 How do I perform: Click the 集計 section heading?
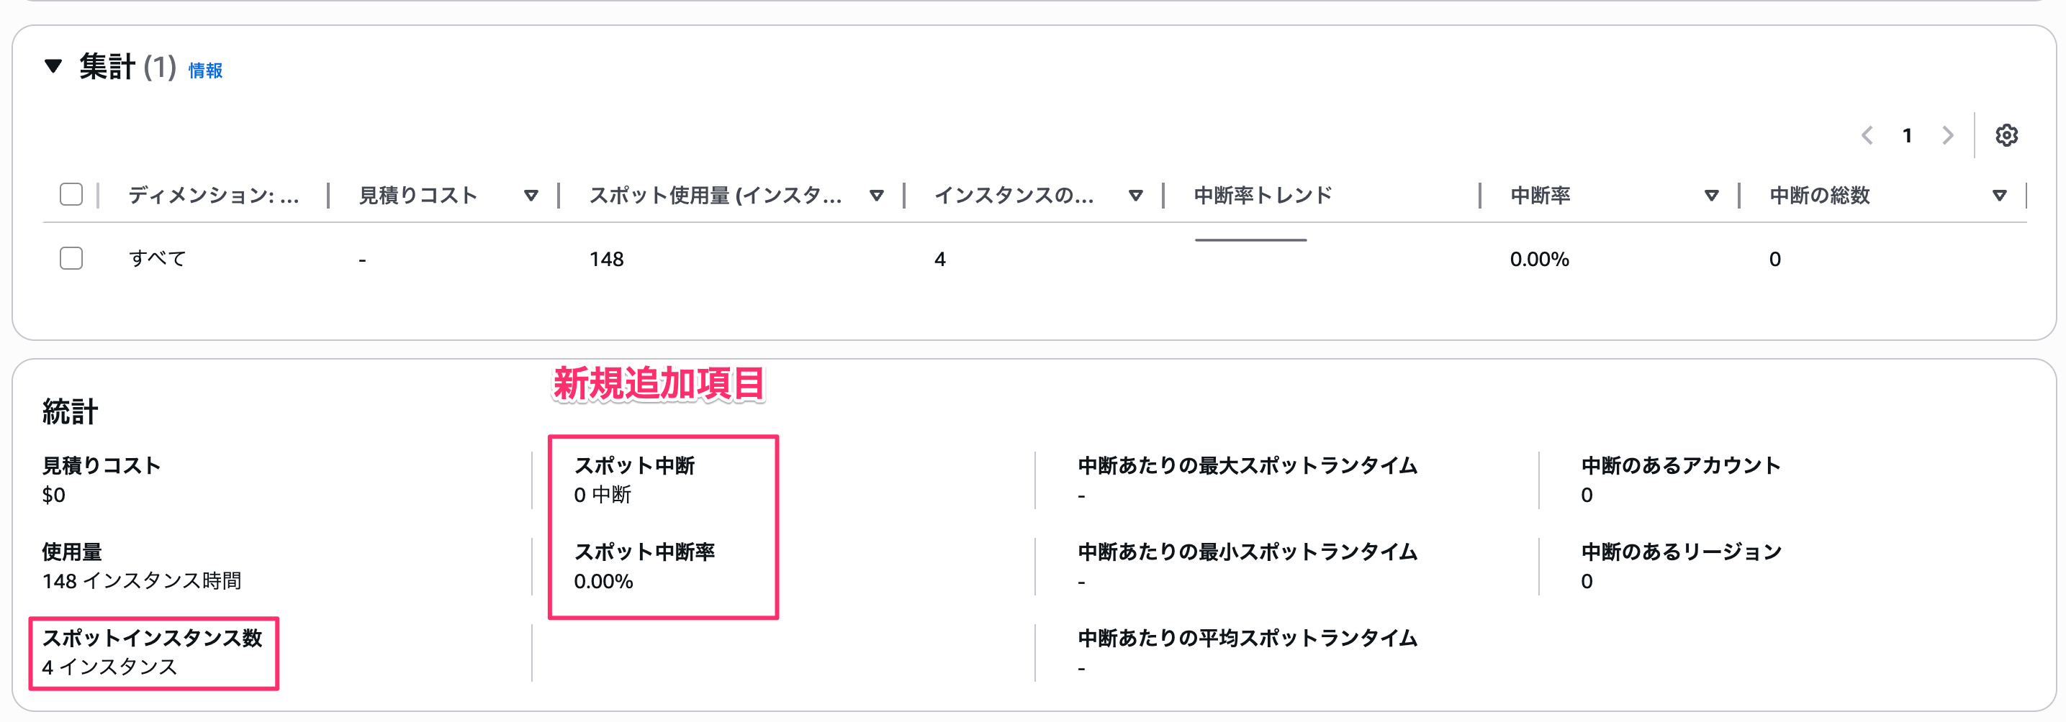click(107, 68)
